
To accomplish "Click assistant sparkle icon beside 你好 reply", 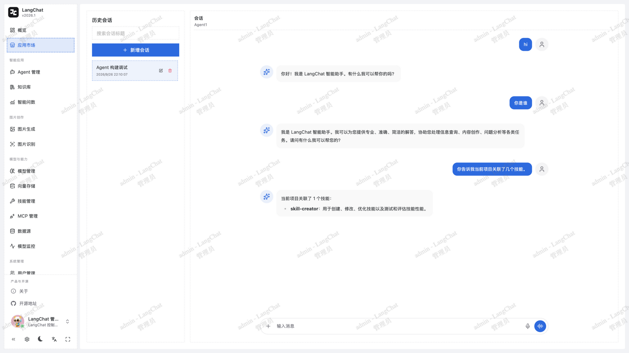I will [267, 72].
